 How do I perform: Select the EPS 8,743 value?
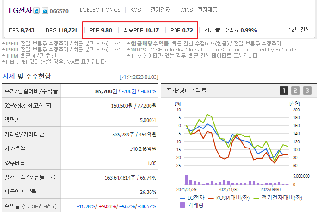point(22,30)
